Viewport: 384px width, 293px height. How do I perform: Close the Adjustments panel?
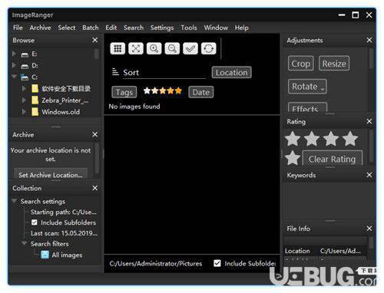[369, 40]
